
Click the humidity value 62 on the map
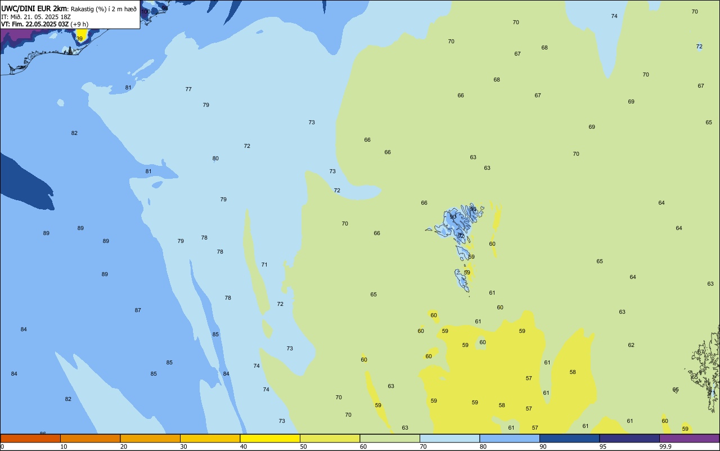[x=631, y=345]
